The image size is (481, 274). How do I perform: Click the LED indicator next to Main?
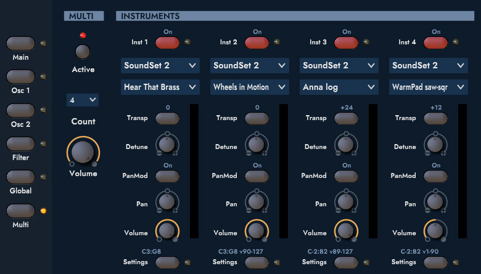(x=43, y=43)
